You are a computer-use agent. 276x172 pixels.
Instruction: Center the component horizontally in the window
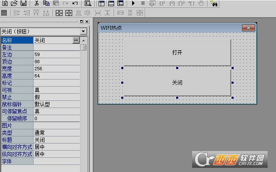[59, 13]
